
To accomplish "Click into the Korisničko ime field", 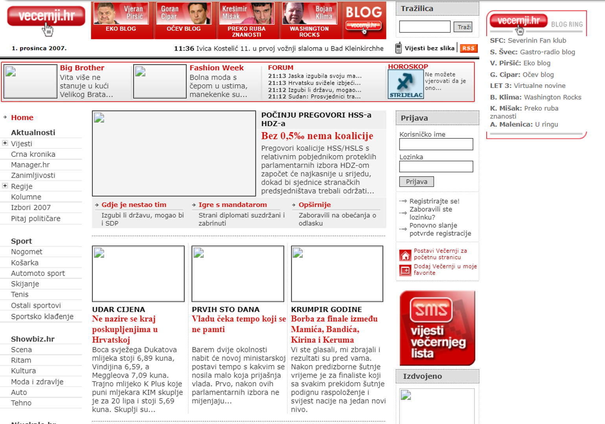I will pyautogui.click(x=436, y=144).
